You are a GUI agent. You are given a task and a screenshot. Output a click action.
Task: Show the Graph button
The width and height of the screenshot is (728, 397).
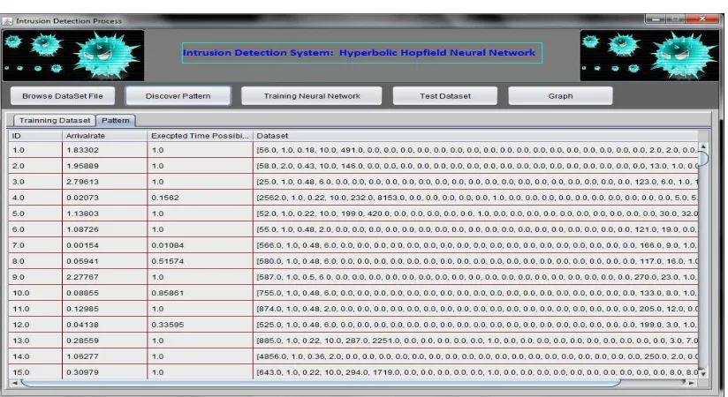tap(560, 96)
